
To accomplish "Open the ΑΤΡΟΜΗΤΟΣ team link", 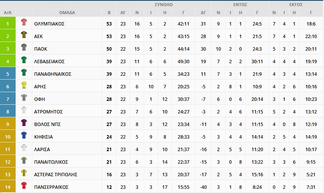I will pyautogui.click(x=48, y=112).
